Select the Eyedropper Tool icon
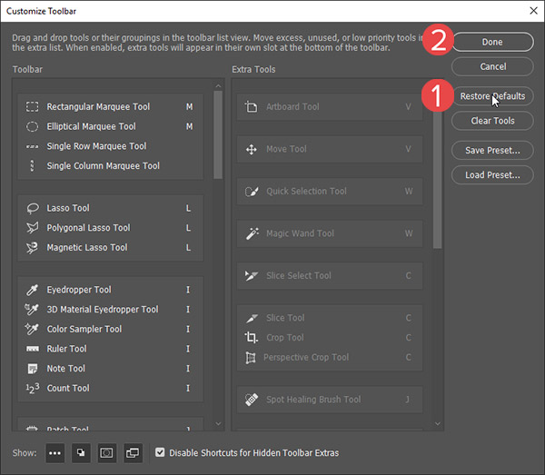This screenshot has width=545, height=475. click(x=32, y=290)
